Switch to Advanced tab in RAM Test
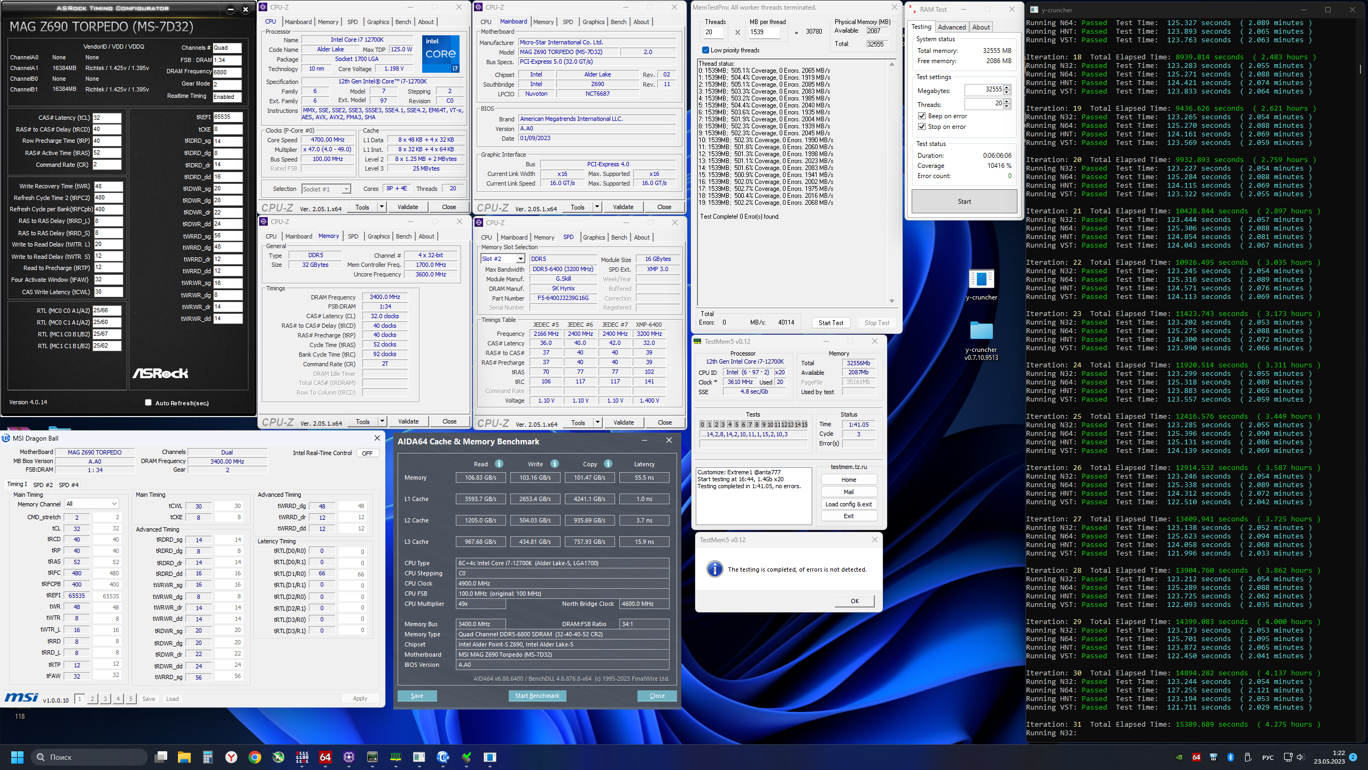The image size is (1368, 770). tap(951, 27)
